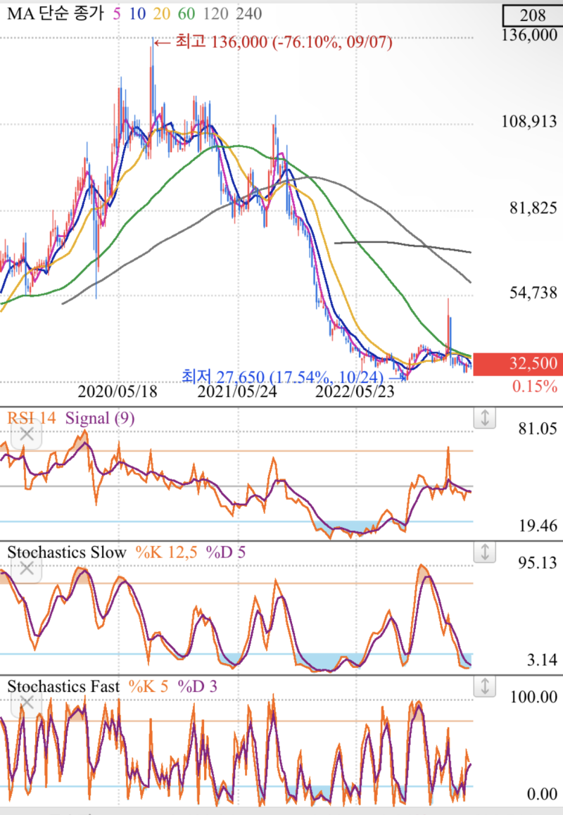Click the MA 단순 종가 settings label
This screenshot has height=815, width=563.
click(x=56, y=13)
